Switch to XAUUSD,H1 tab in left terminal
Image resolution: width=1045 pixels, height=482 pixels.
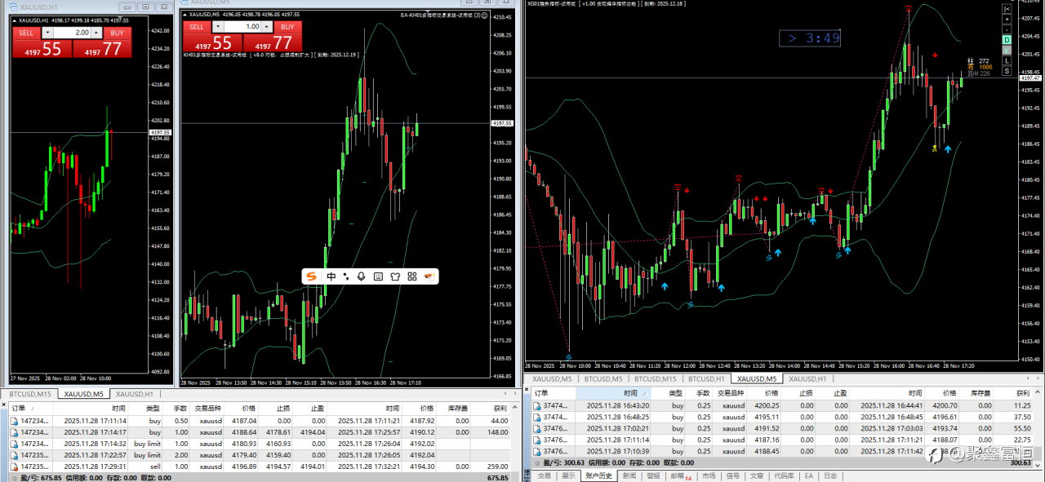(135, 394)
